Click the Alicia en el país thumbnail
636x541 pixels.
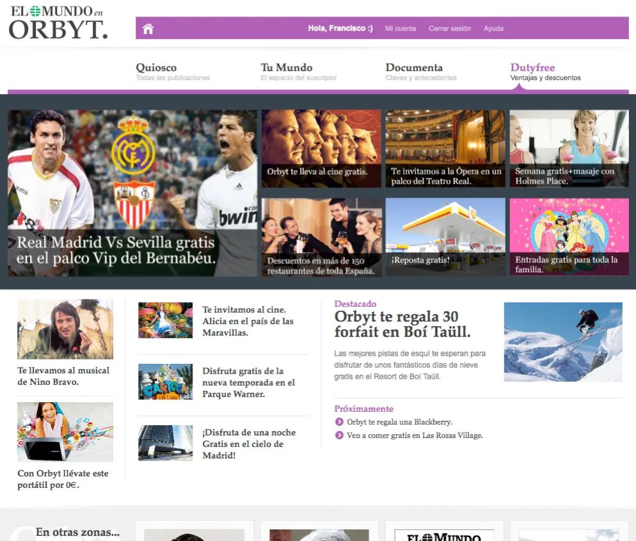(166, 320)
